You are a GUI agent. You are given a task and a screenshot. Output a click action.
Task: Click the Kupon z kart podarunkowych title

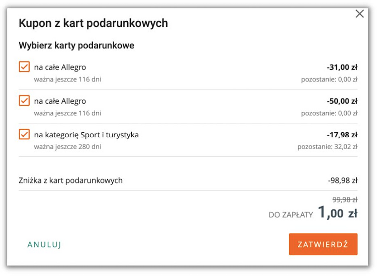93,23
